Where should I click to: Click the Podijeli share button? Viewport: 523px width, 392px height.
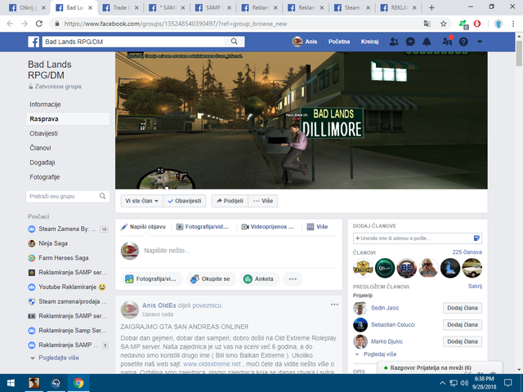click(x=230, y=201)
